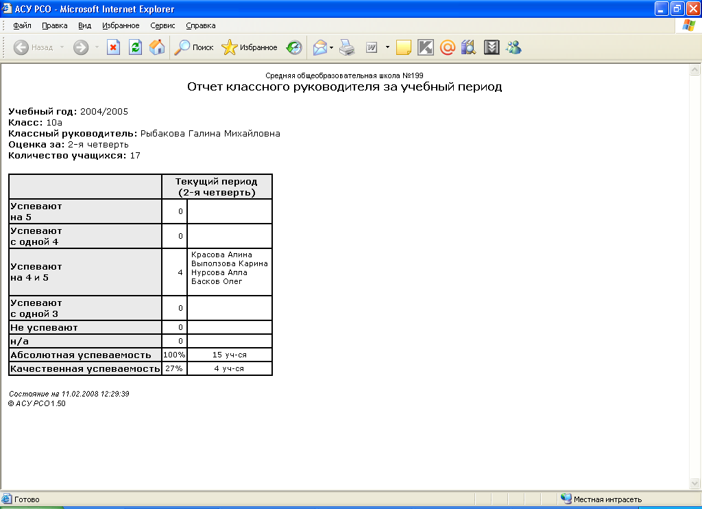
Task: Click the 'Качественная успеваемость' row label
Action: coord(85,369)
